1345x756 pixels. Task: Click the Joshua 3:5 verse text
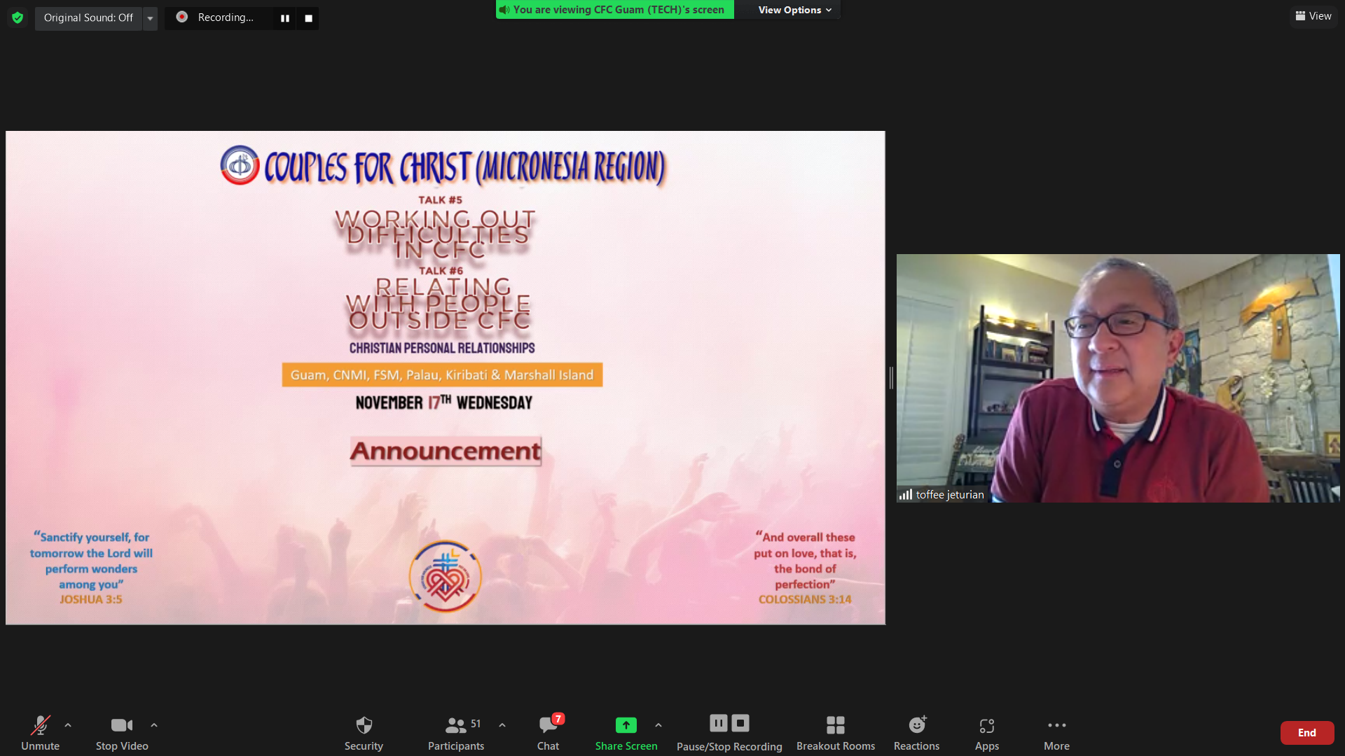point(91,568)
